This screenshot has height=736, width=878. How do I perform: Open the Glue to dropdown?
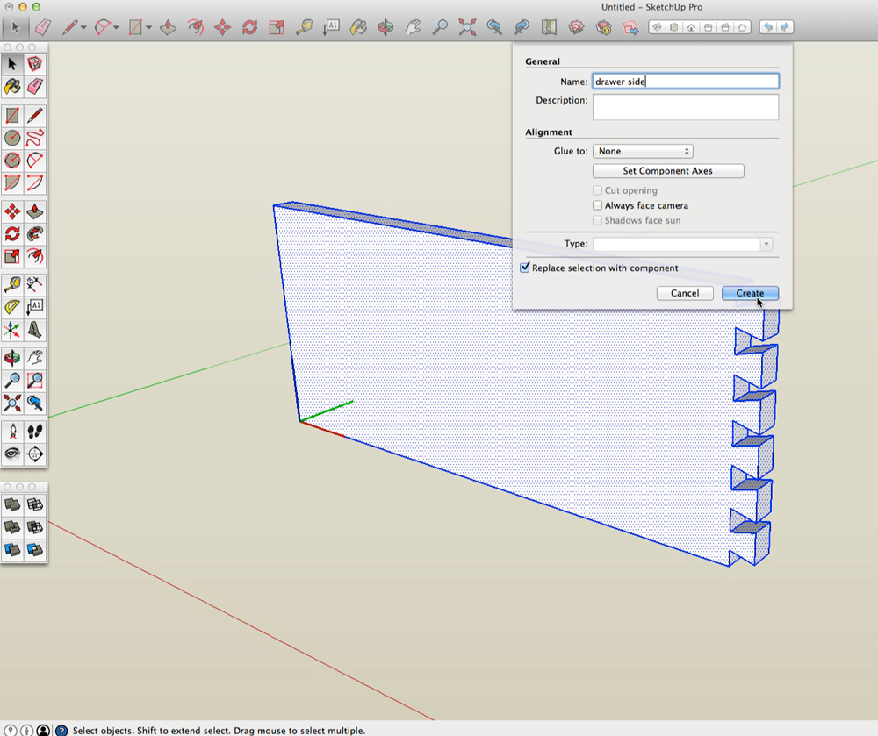(x=643, y=151)
